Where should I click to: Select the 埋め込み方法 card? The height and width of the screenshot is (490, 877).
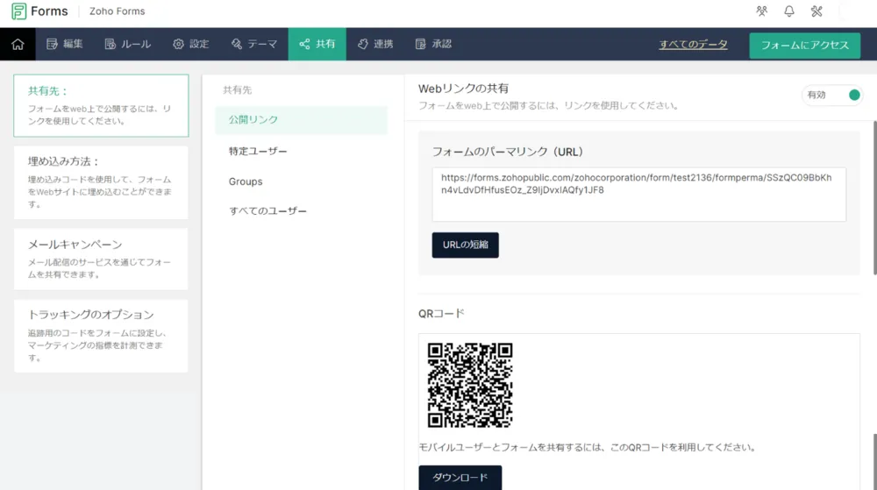[x=101, y=182]
